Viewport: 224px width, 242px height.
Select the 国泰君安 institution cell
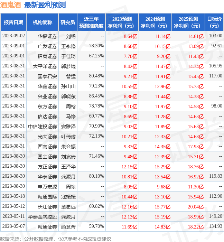click(47, 76)
